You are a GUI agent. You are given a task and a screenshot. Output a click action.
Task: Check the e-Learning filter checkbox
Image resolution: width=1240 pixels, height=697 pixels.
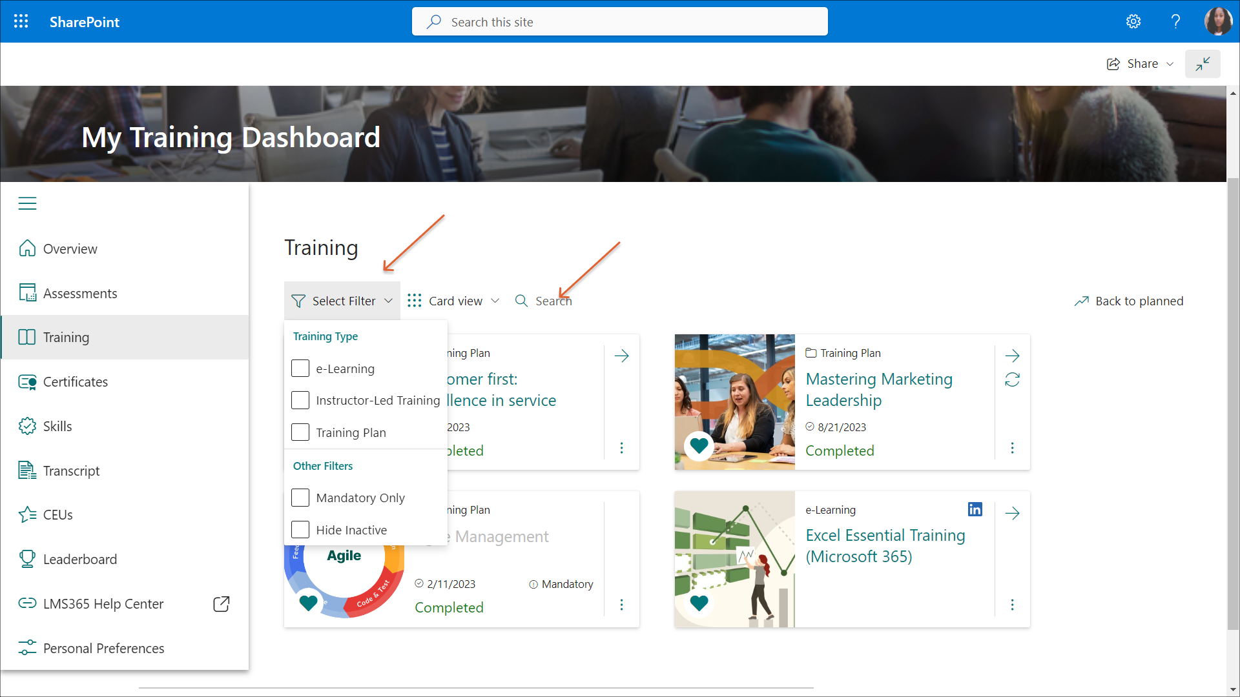[x=300, y=369]
